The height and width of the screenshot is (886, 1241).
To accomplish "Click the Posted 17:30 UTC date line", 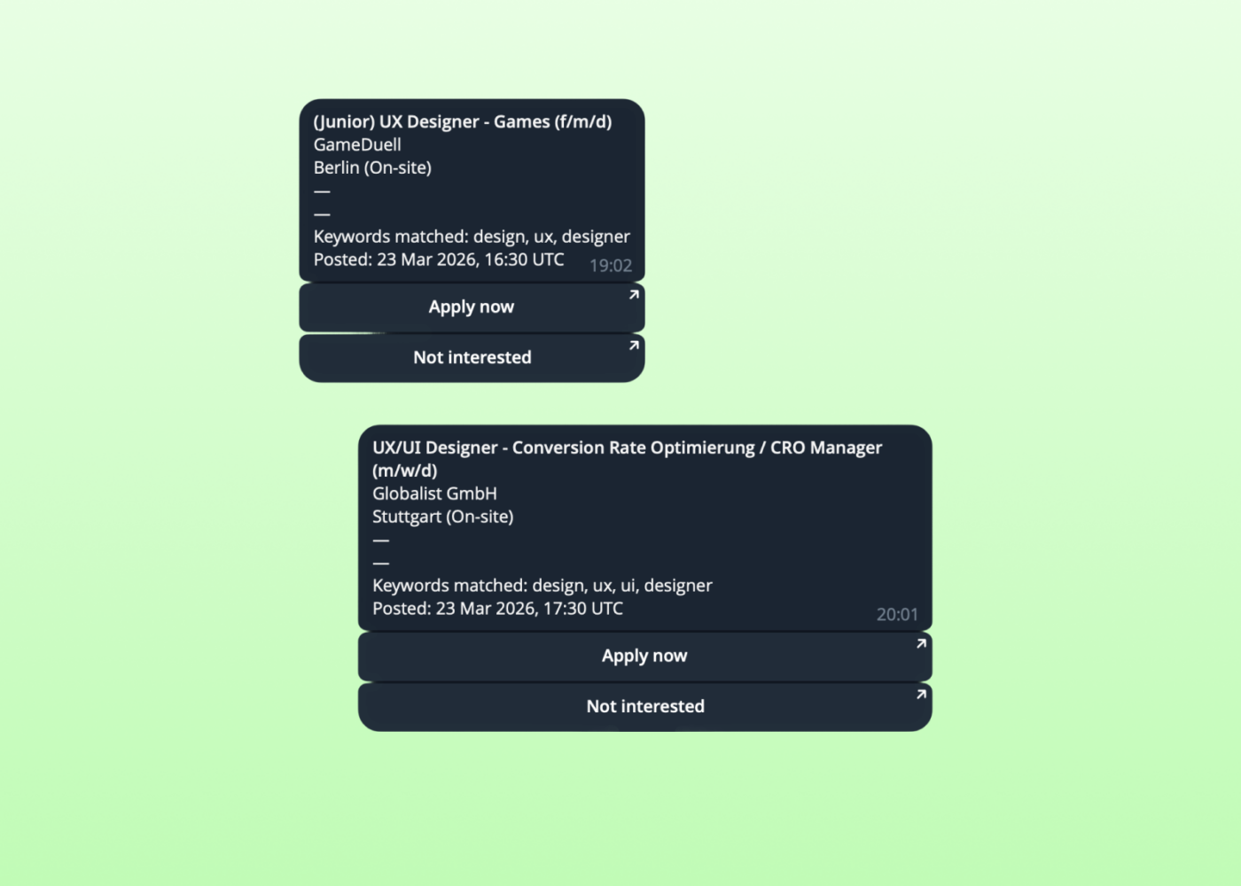I will tap(497, 610).
